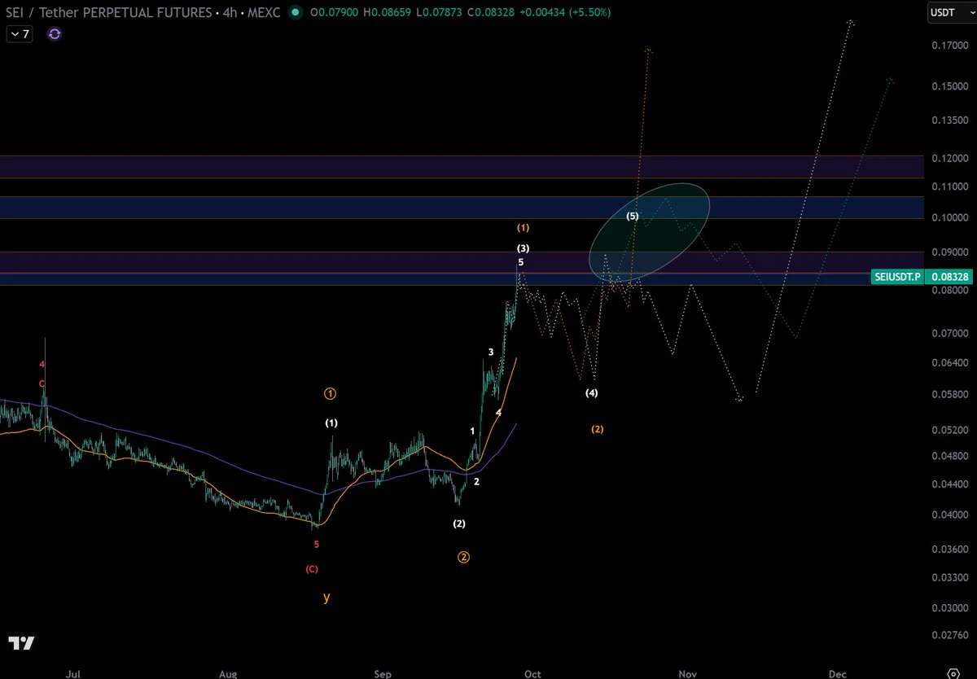
Task: Expand the collapsed indicators legend showing 7
Action: pyautogui.click(x=20, y=34)
